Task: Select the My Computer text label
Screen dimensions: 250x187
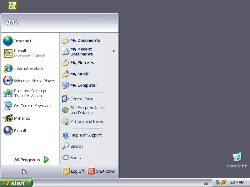Action: click(x=84, y=85)
